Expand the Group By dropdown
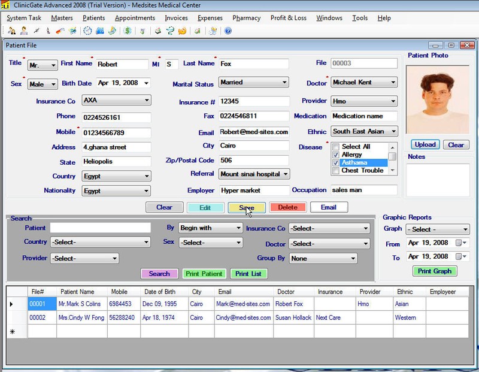The height and width of the screenshot is (372, 479). [323, 259]
